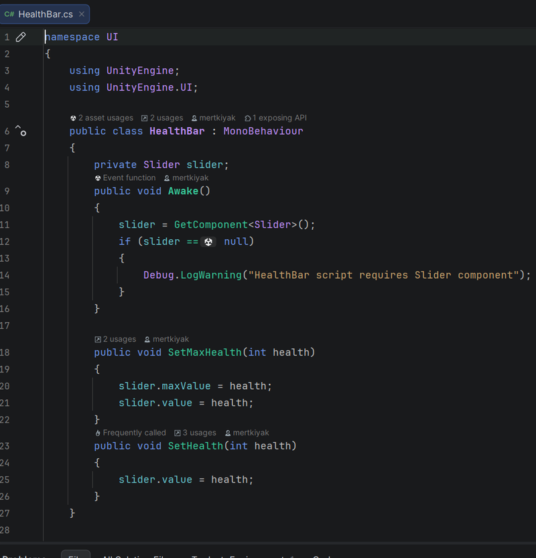Click "2 usages" above the HealthBar class
The height and width of the screenshot is (558, 536).
click(161, 118)
